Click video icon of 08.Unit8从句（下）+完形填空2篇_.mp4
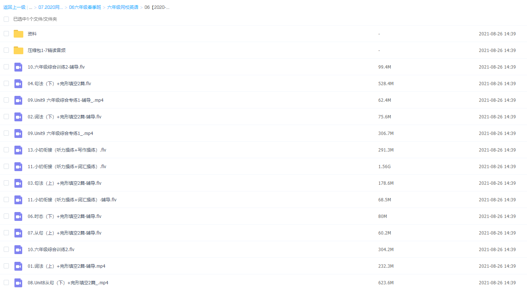The height and width of the screenshot is (288, 527). click(x=18, y=283)
